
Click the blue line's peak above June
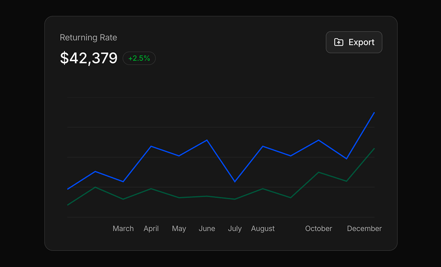coord(207,140)
